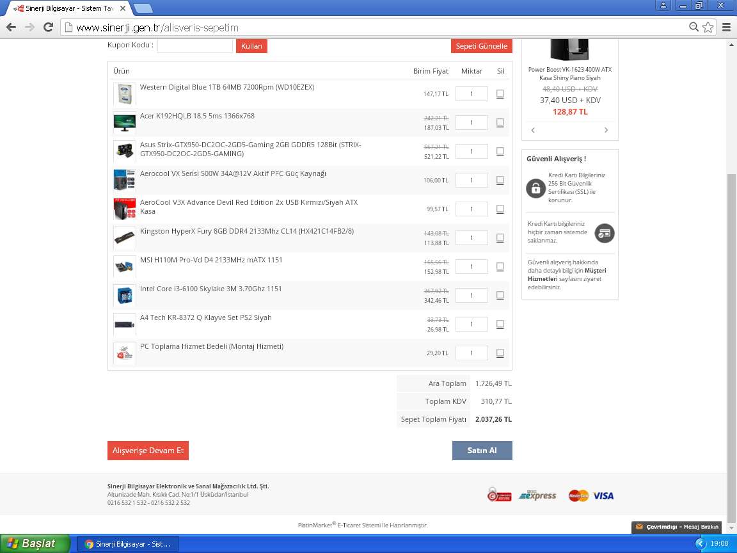
Task: Click the padlock secure shopping icon
Action: coord(535,189)
